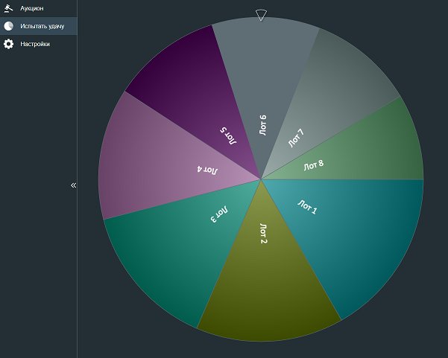Image resolution: width=448 pixels, height=358 pixels.
Task: Collapse the sidebar with the double chevron
Action: pos(73,185)
